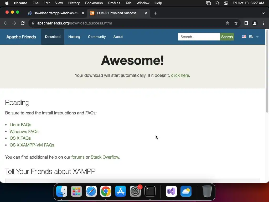Open a new tab with plus button
The image size is (269, 202).
click(156, 13)
